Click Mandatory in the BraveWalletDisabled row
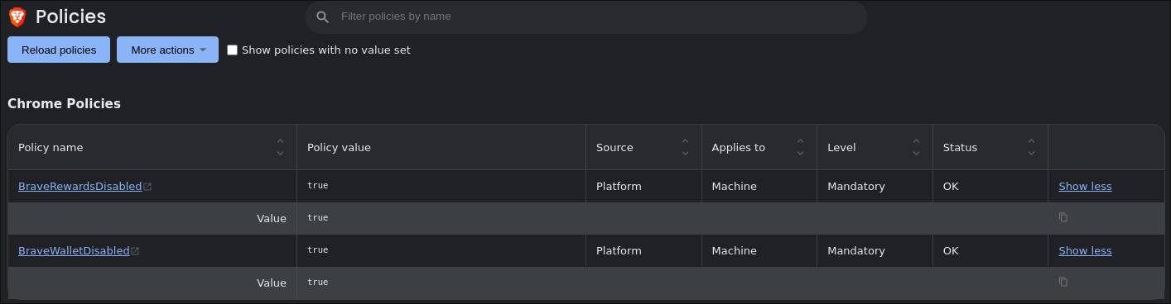Screen dimensions: 1171x304 click(856, 251)
